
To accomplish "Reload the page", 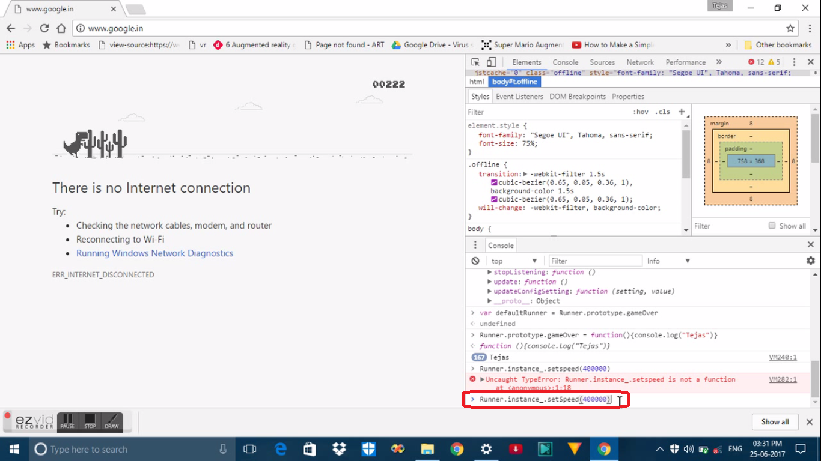I will point(44,28).
